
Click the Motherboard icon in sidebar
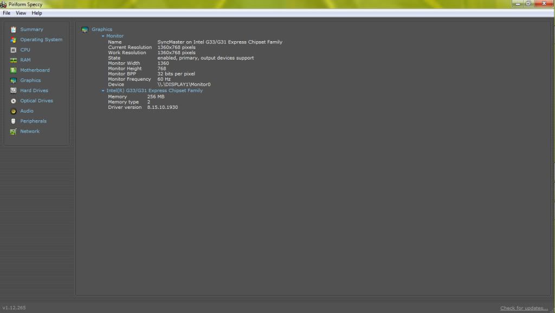coord(14,70)
